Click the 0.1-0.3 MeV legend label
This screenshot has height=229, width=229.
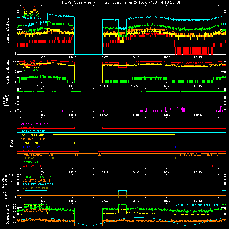click(x=33, y=62)
